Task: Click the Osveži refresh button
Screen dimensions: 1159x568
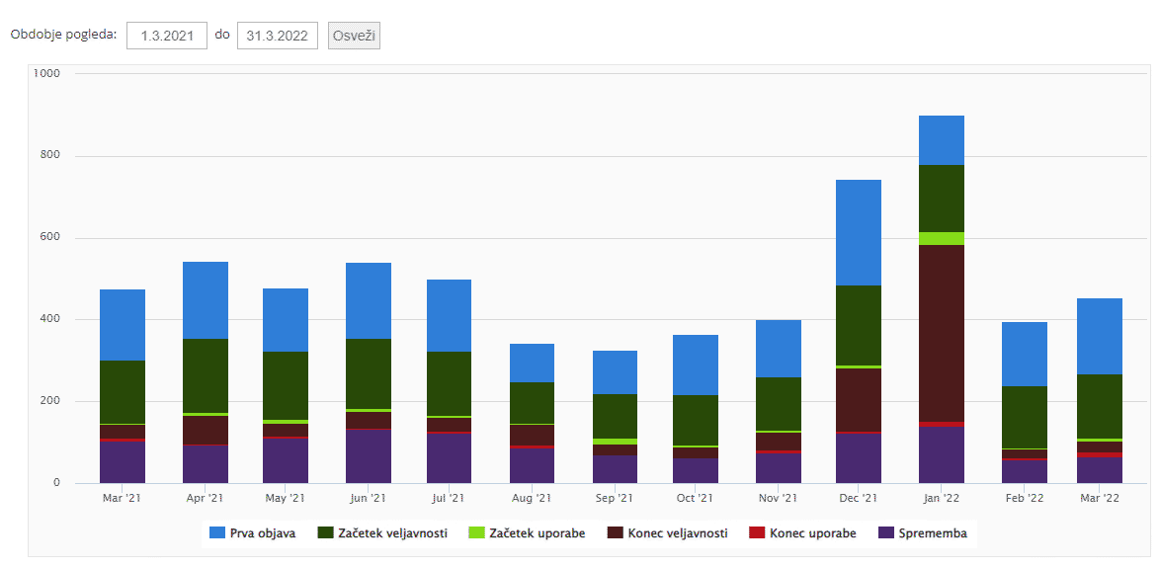Action: click(x=354, y=36)
